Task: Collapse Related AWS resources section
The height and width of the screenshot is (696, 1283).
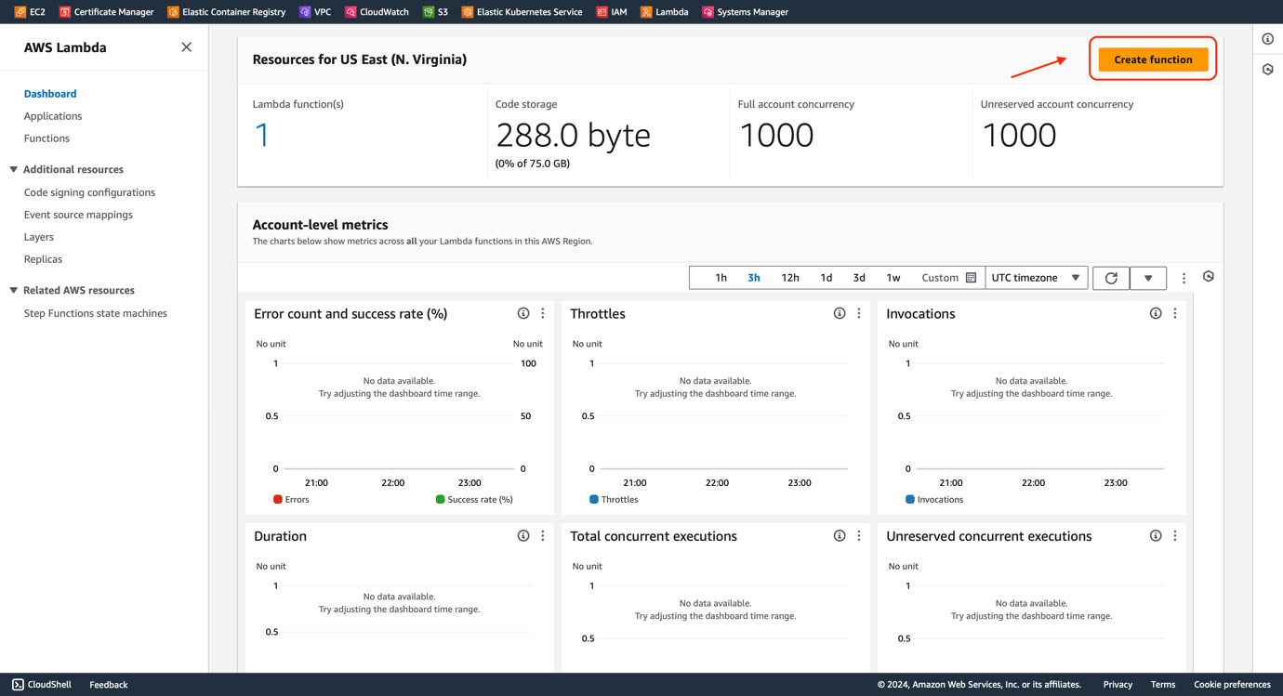Action: pyautogui.click(x=14, y=291)
